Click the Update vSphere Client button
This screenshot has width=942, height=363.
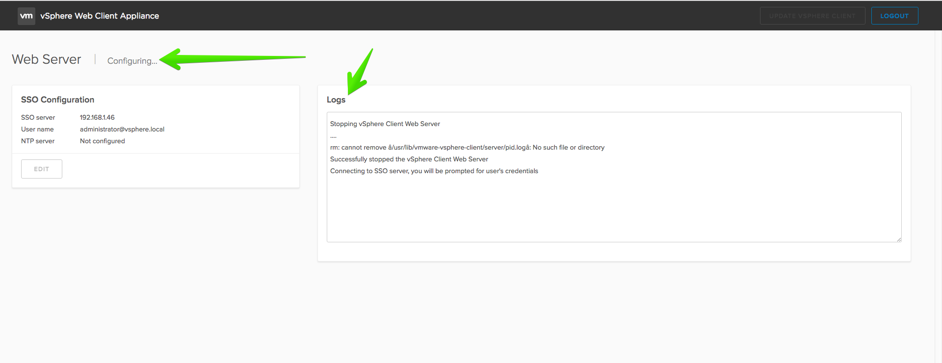point(812,16)
